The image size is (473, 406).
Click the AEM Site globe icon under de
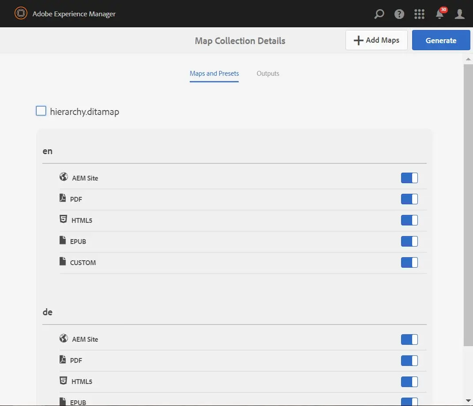coord(64,338)
